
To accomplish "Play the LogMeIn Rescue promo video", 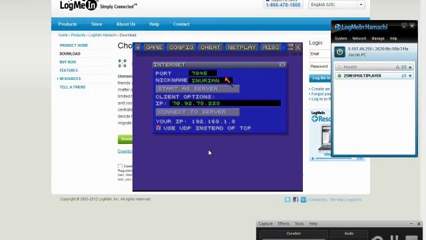I will pyautogui.click(x=313, y=159).
